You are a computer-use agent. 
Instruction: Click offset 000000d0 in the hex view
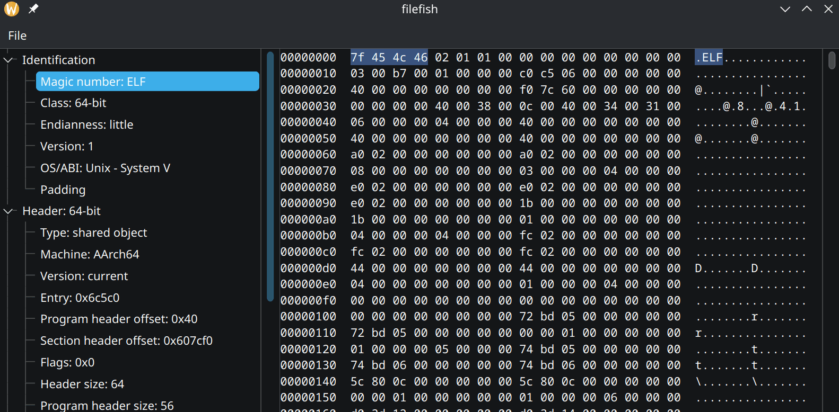point(308,268)
